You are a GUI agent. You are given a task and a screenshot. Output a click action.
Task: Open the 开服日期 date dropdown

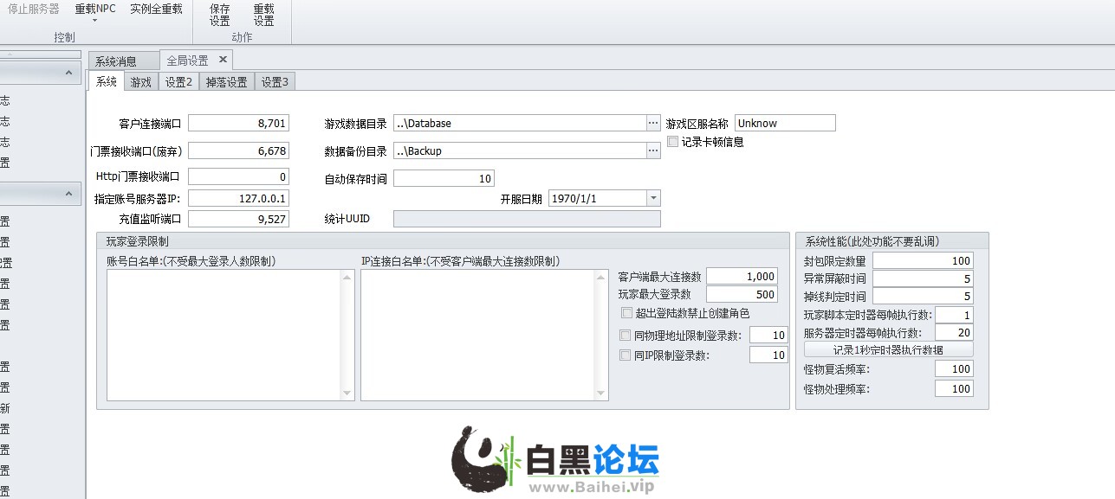[x=652, y=199]
